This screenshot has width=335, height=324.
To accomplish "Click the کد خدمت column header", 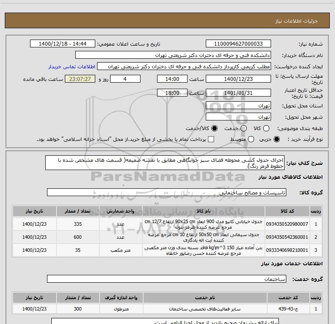I will point(288,297).
